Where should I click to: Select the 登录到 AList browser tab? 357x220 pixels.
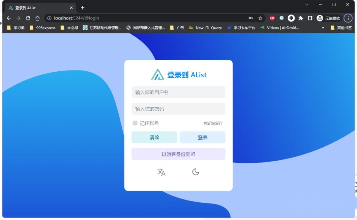(x=40, y=8)
